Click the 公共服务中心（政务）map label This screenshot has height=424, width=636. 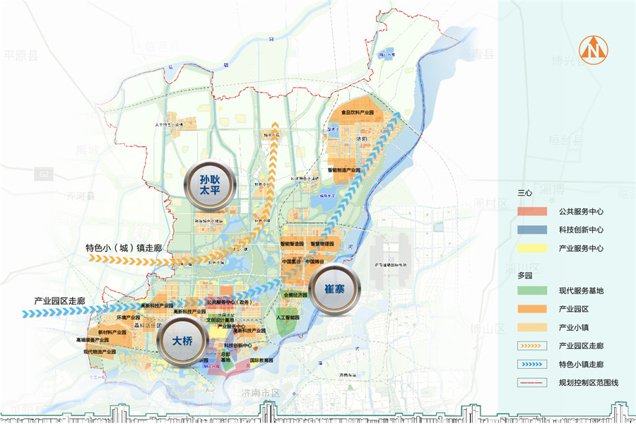[x=229, y=302]
